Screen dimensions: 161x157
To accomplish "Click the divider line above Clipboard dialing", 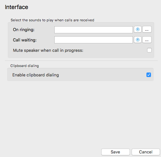I will [81, 61].
